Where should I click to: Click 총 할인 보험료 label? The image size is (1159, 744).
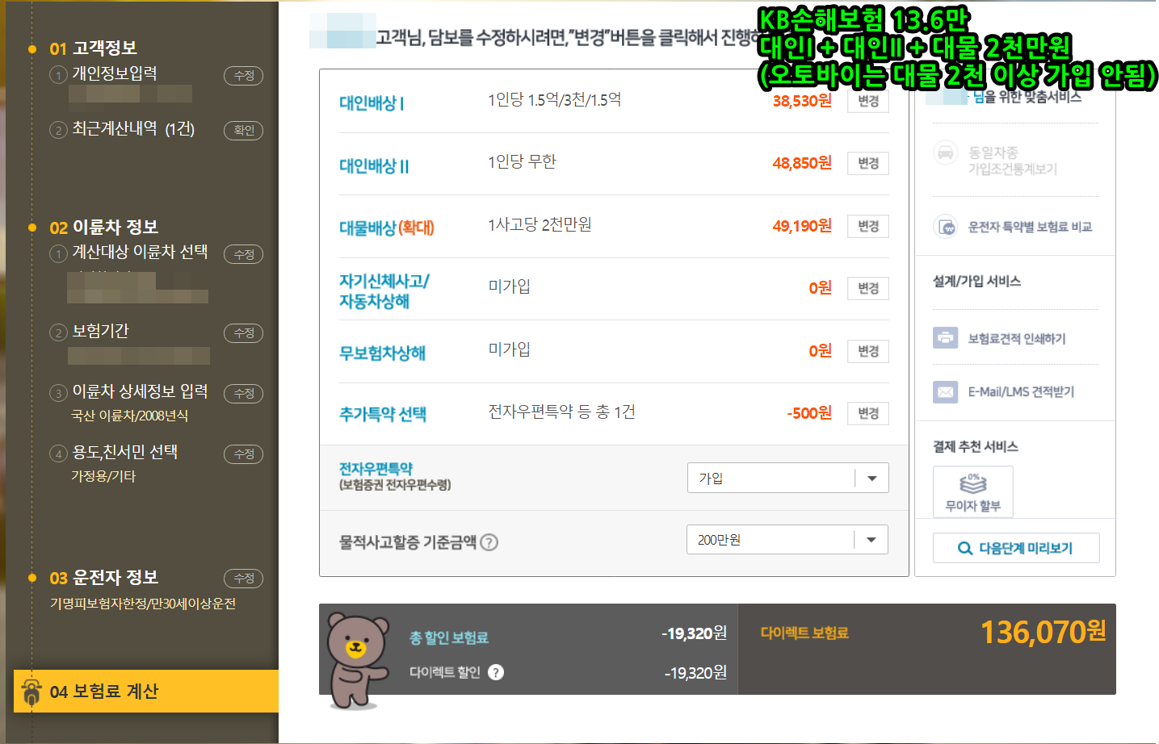[449, 637]
